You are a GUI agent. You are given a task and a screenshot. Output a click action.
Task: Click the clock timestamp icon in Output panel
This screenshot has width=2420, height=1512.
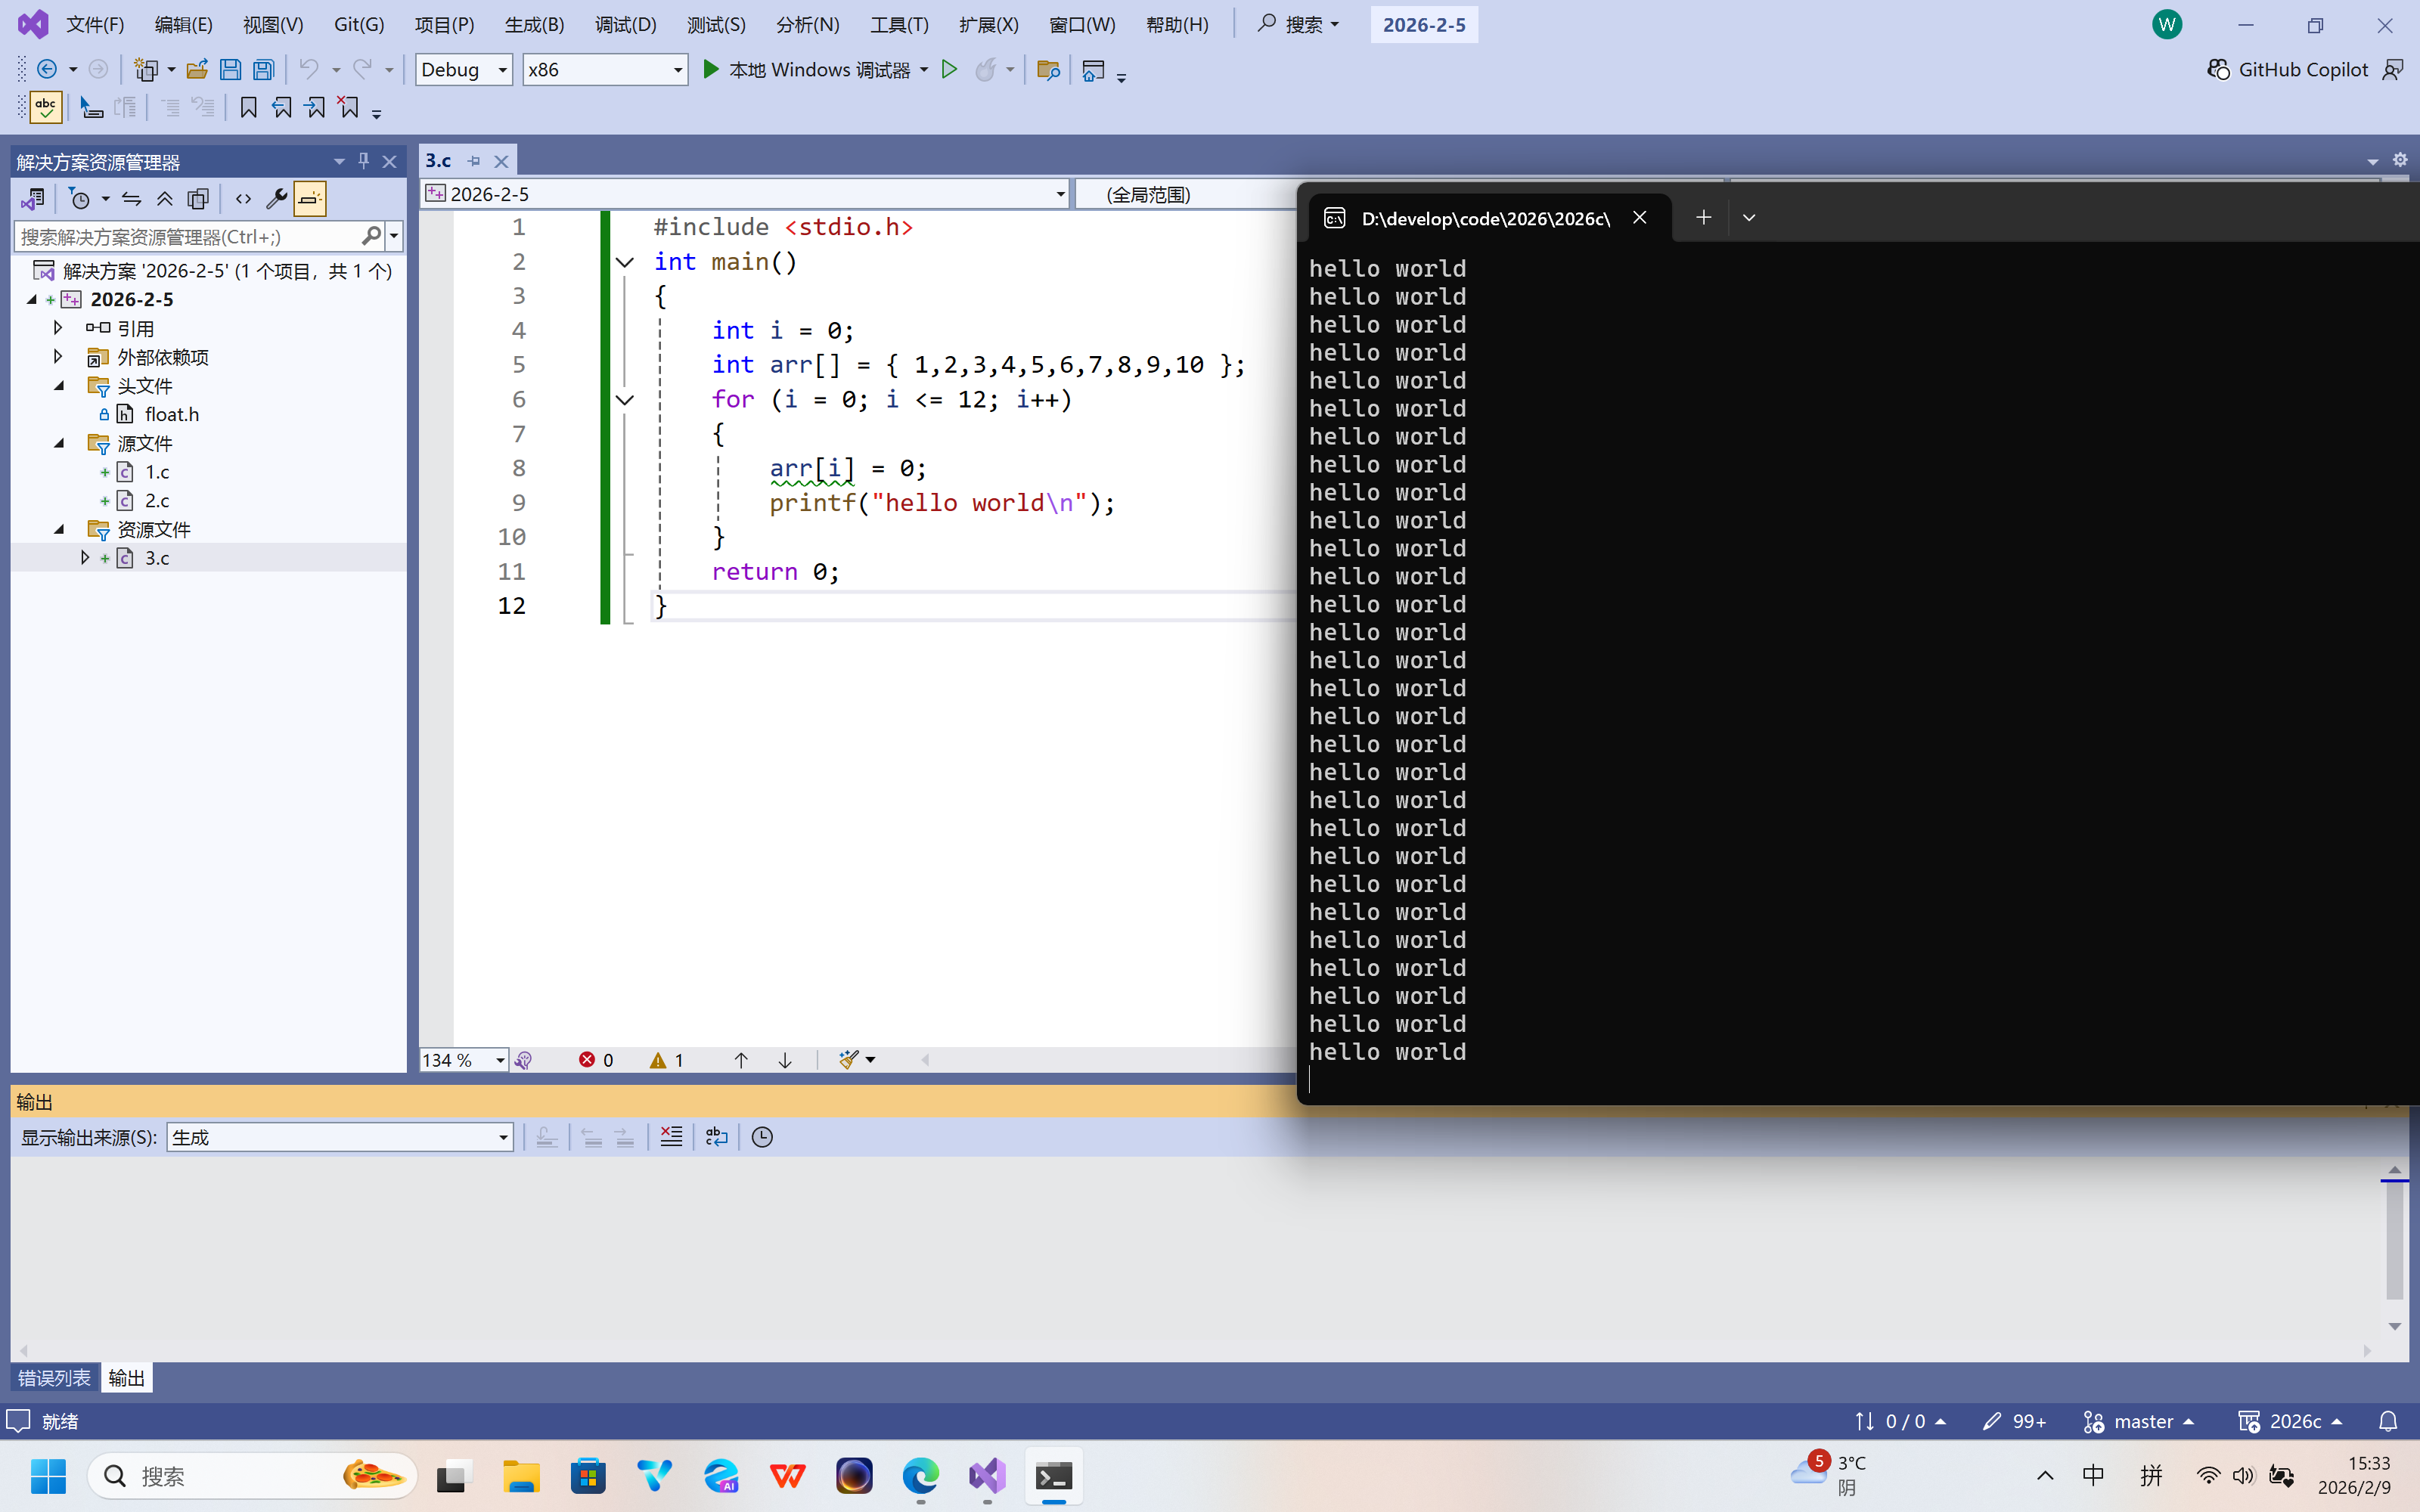pos(762,1137)
